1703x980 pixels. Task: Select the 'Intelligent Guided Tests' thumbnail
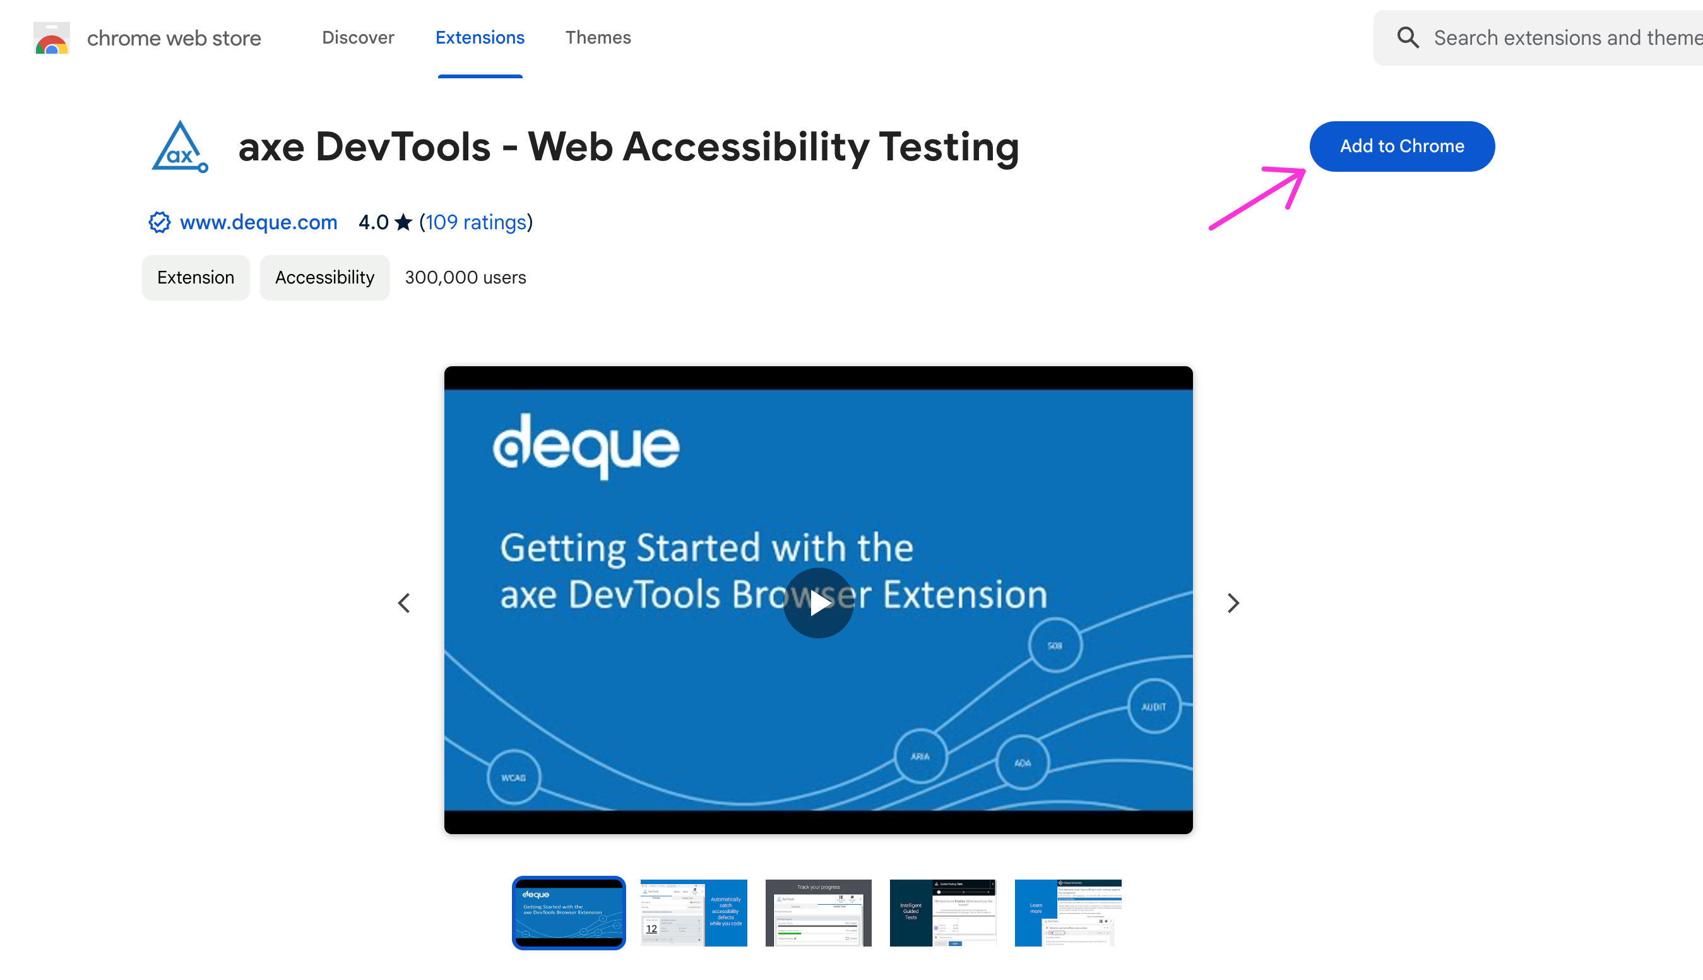click(x=942, y=912)
